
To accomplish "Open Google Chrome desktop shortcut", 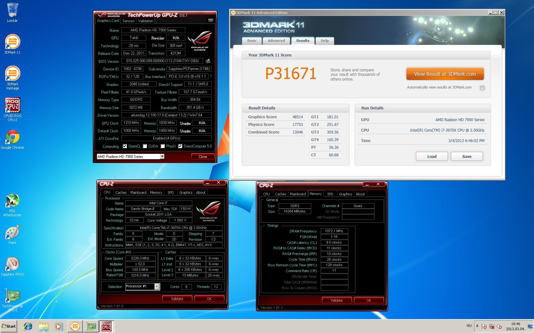I will click(12, 140).
